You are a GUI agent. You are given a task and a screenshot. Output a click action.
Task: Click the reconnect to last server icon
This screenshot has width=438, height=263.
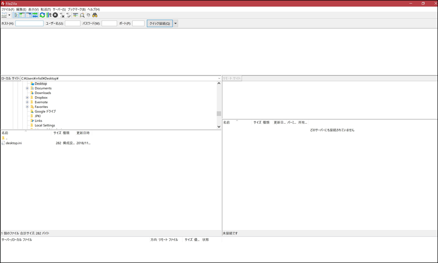(x=69, y=15)
